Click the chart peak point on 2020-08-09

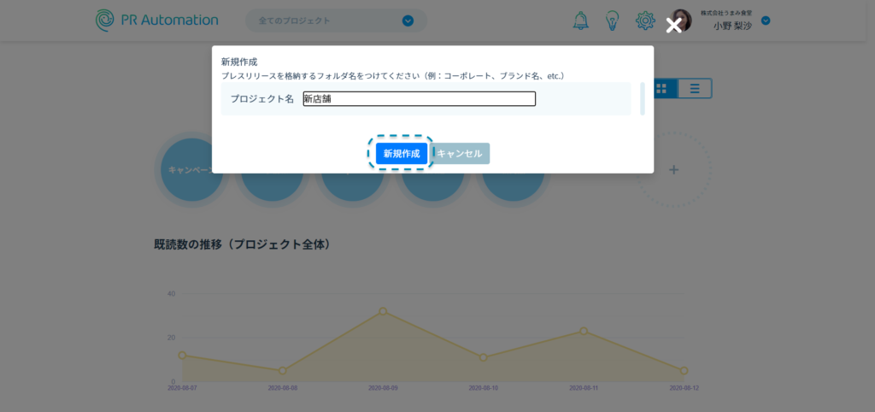[383, 311]
